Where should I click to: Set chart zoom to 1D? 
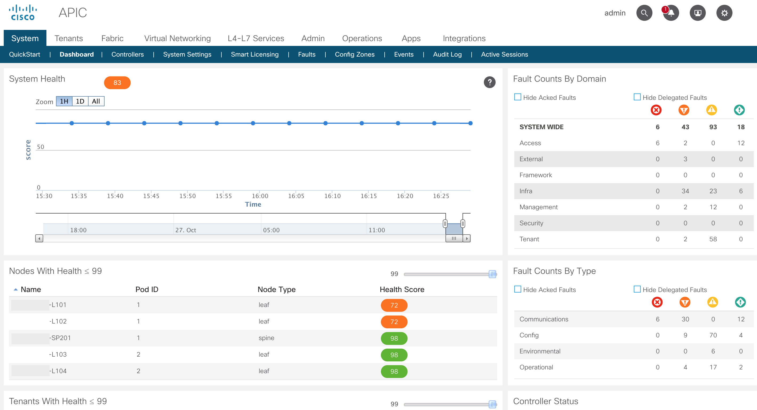point(80,101)
